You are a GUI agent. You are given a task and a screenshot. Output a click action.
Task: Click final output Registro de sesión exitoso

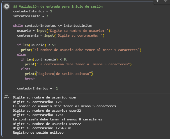[38, 133]
